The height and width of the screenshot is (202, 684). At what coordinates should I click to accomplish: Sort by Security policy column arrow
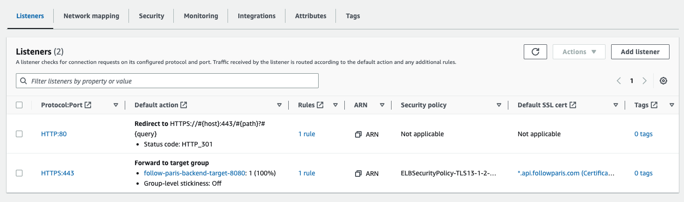499,105
